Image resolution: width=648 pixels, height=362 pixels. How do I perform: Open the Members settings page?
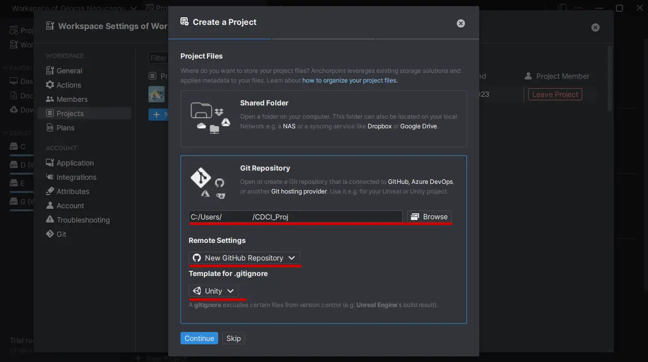point(72,99)
